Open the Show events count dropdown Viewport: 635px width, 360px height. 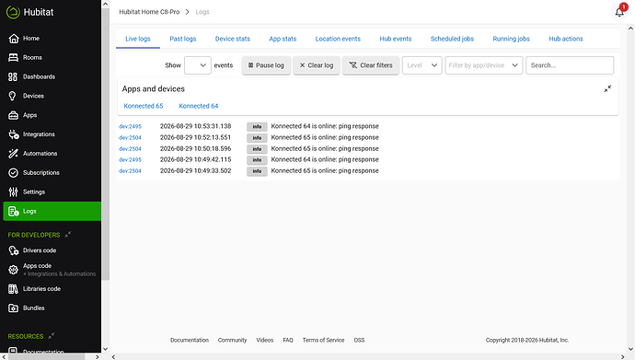198,65
